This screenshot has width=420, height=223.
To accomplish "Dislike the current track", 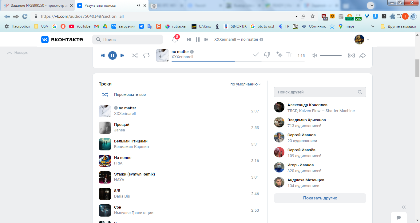I will pos(267,55).
